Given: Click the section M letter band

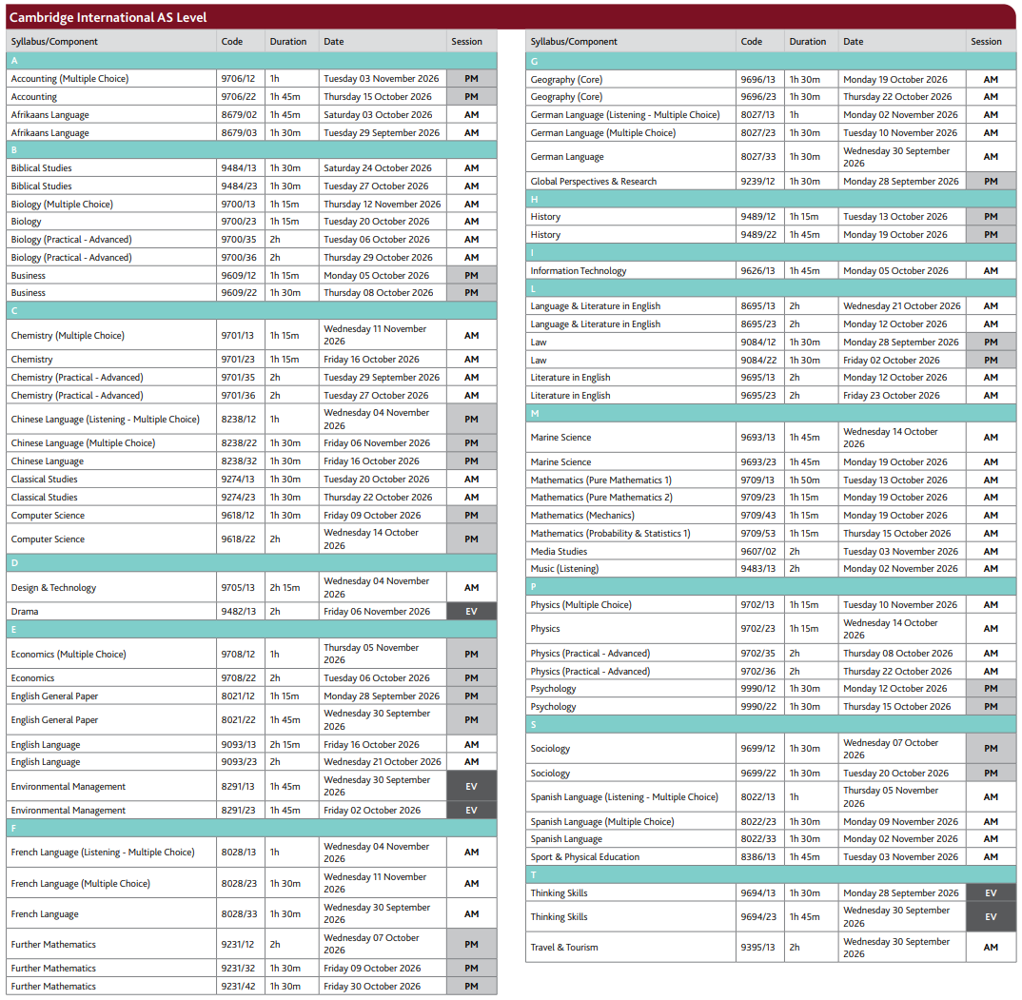Looking at the screenshot, I should 771,413.
